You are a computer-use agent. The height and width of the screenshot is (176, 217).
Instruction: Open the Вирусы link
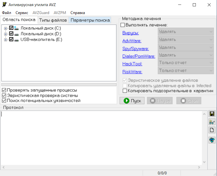point(131,33)
